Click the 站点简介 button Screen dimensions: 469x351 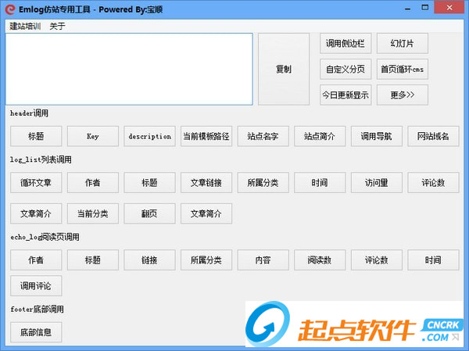320,136
